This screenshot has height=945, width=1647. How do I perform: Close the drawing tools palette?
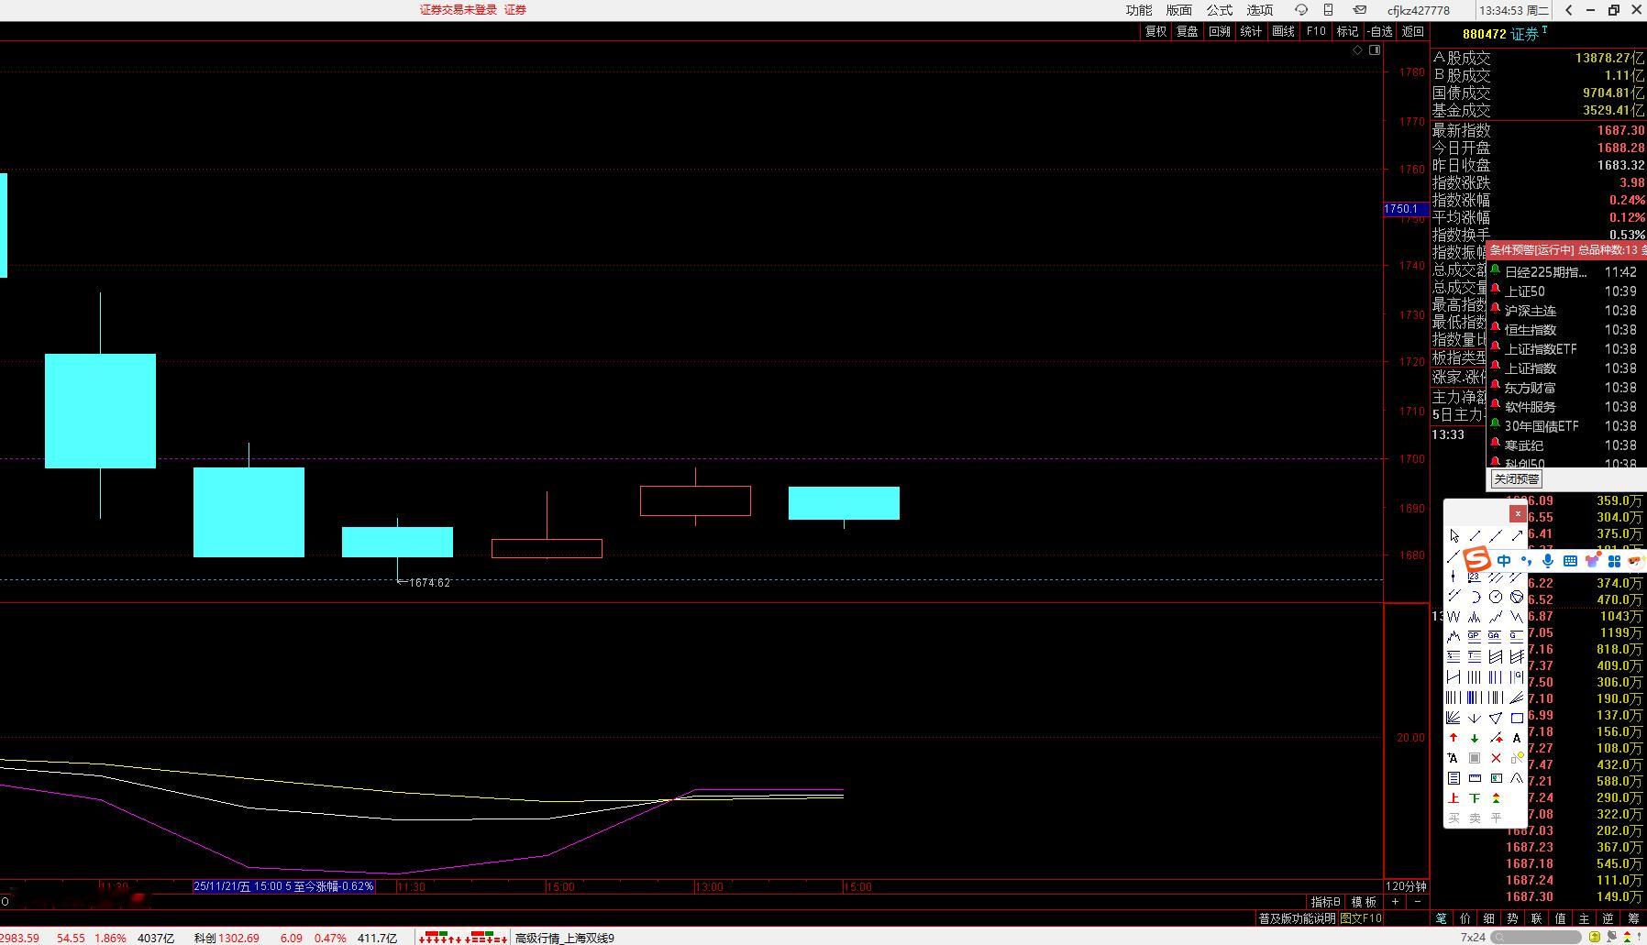[1518, 514]
